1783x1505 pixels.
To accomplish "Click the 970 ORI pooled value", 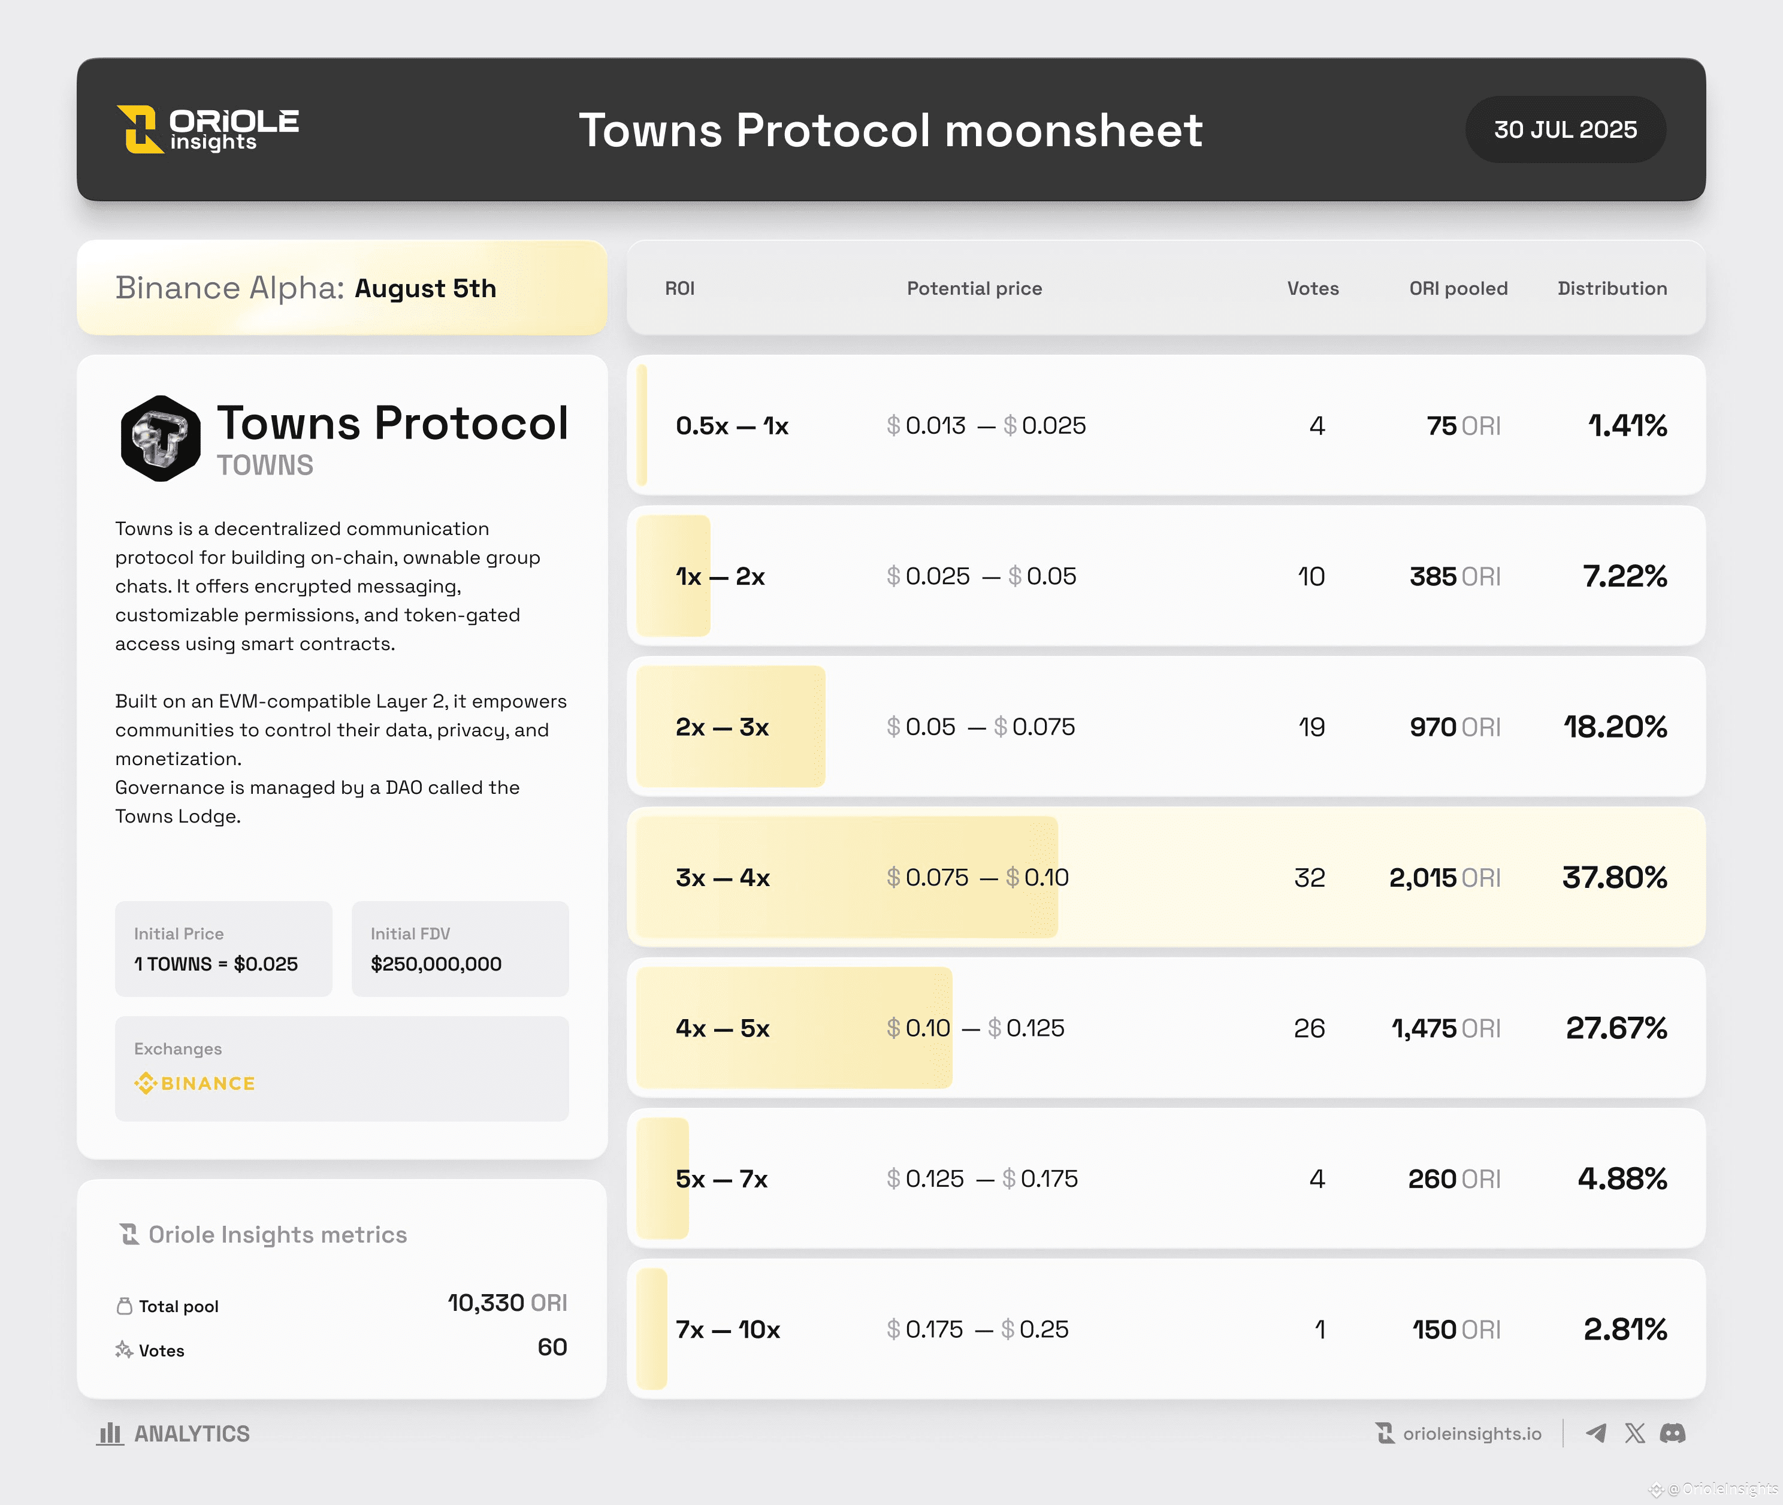I will point(1455,727).
